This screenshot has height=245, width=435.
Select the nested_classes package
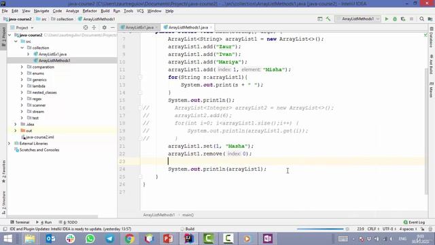tap(44, 93)
